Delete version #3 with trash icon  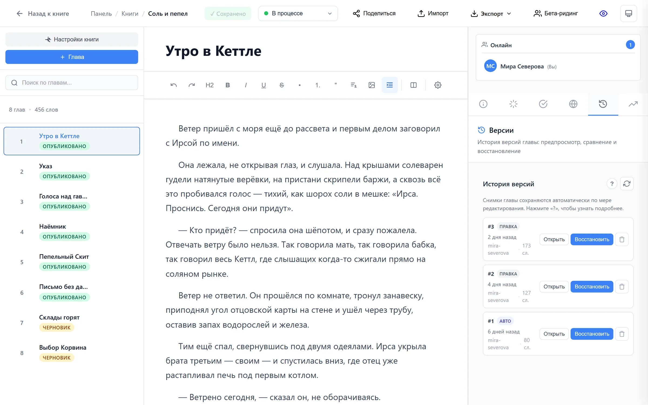(x=622, y=239)
